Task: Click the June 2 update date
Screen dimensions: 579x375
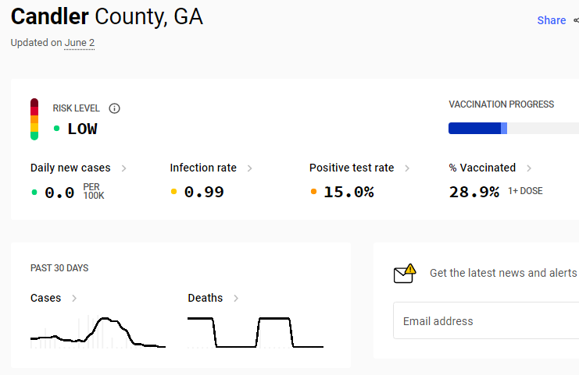Action: click(80, 43)
